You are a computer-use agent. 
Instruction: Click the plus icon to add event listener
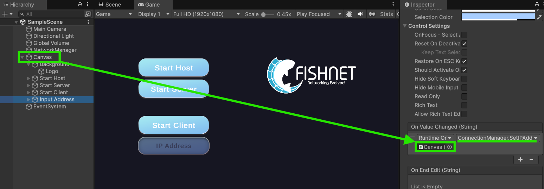click(x=520, y=159)
